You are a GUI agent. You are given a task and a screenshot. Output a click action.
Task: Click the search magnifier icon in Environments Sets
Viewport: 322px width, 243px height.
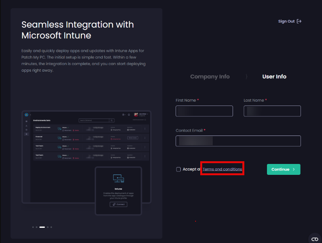click(112, 120)
